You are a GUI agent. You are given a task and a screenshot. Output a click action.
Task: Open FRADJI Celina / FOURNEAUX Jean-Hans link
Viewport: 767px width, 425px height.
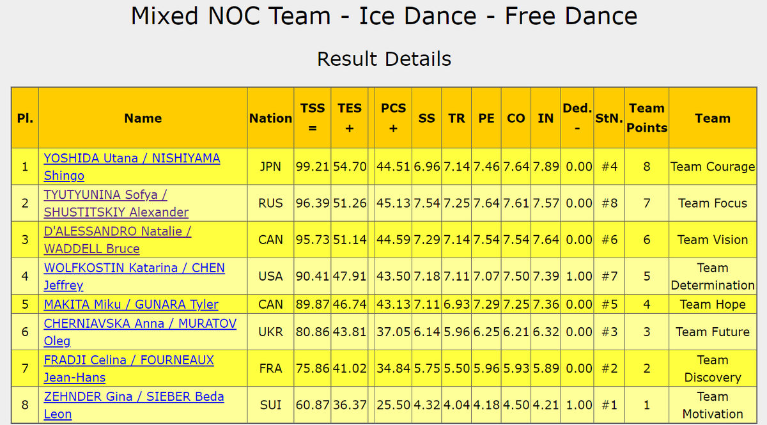point(128,369)
